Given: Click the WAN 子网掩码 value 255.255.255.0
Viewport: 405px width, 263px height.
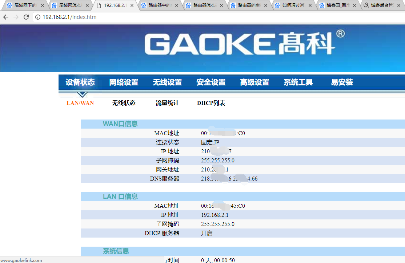Looking at the screenshot, I should [218, 161].
